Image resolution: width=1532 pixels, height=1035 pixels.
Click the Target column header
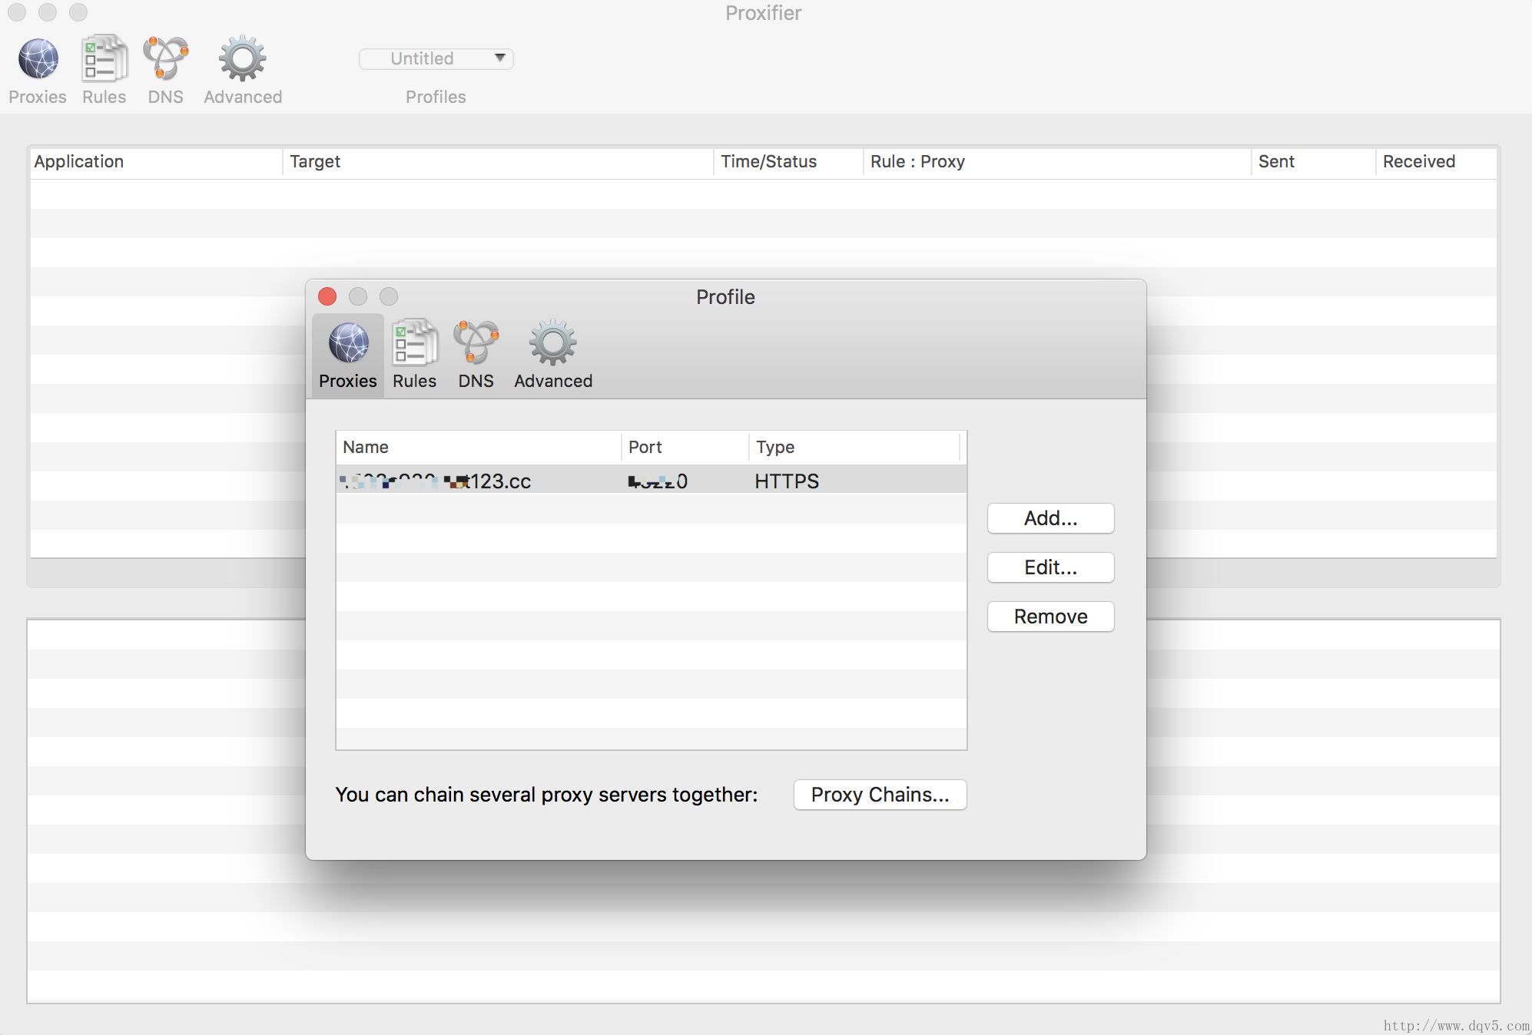498,162
